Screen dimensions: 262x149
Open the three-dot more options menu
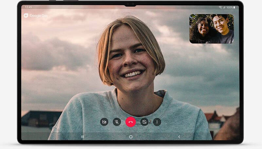(x=157, y=122)
